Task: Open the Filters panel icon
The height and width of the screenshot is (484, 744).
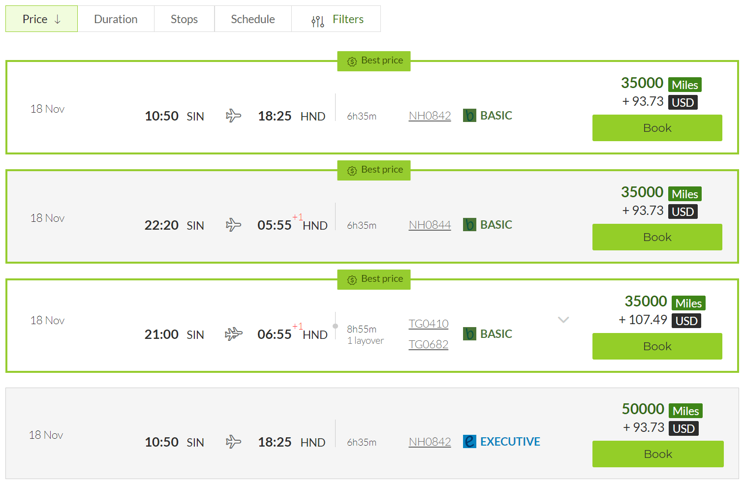Action: [x=317, y=21]
